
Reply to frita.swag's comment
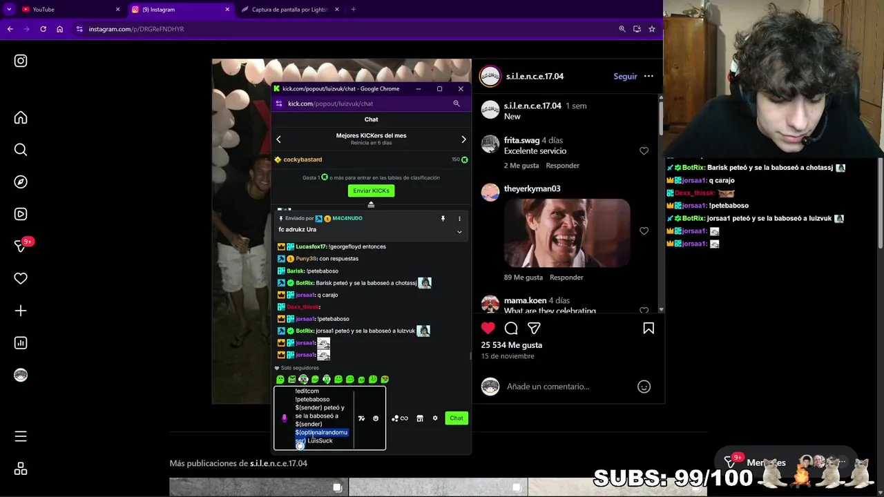(563, 166)
